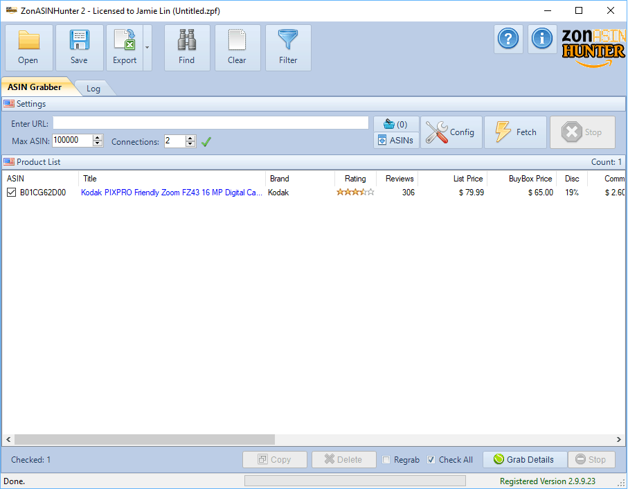Click right arrow of horizontal scrollbar
The height and width of the screenshot is (489, 628).
619,440
